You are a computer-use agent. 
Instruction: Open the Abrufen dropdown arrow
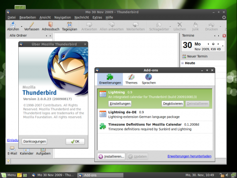pos(21,26)
